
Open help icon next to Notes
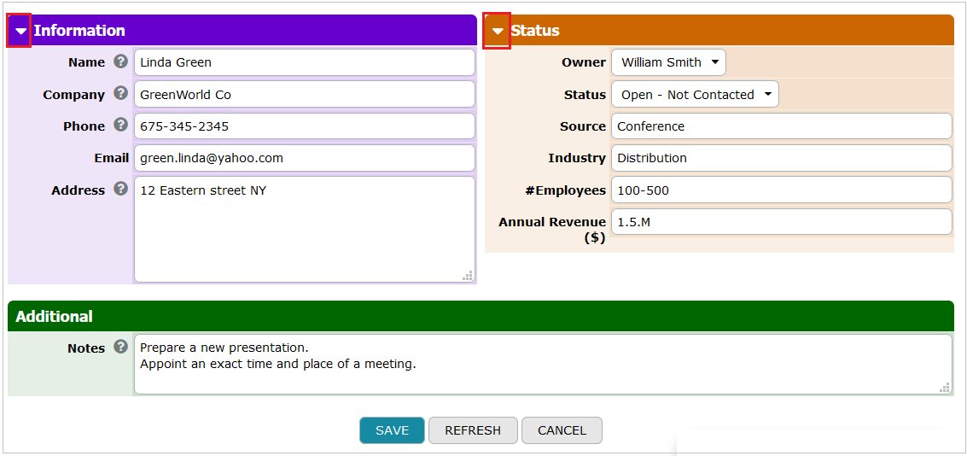(x=121, y=347)
